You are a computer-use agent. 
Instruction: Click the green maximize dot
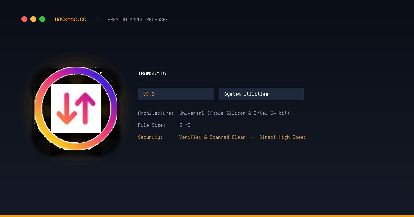(42, 19)
